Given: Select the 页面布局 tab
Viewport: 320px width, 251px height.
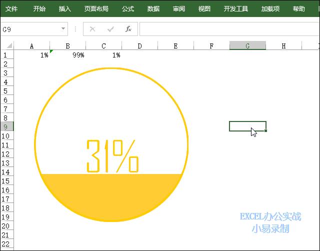Looking at the screenshot, I should (x=96, y=9).
